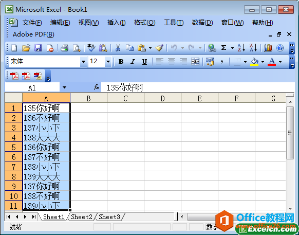This screenshot has width=299, height=235.
Task: Sort column descending Z to A
Action: click(x=253, y=48)
